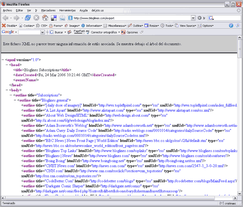Screen dimensions: 243x207
Task: Click the TAG icon in toolbar
Action: click(x=62, y=18)
